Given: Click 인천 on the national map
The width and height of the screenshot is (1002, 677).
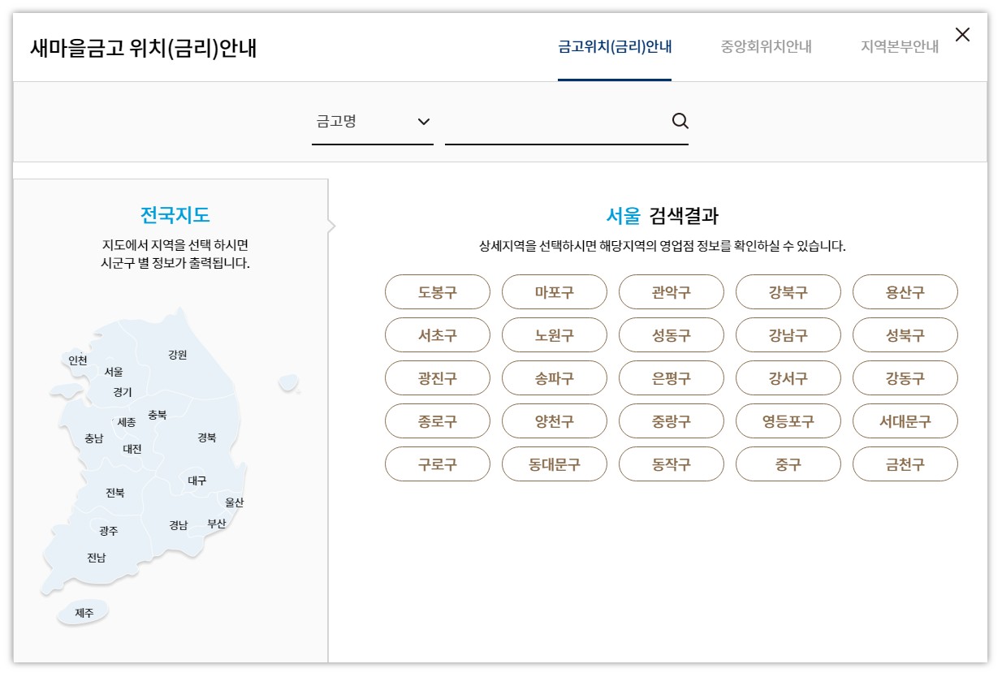Looking at the screenshot, I should [x=78, y=360].
